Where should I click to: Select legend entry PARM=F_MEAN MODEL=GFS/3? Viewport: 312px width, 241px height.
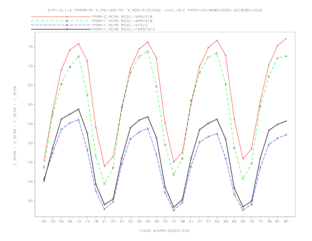click(x=120, y=25)
